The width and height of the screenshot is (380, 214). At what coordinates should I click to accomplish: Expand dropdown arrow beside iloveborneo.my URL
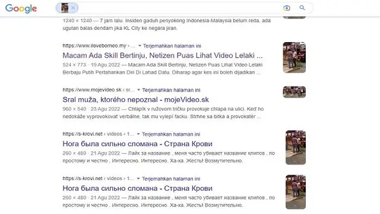[140, 46]
